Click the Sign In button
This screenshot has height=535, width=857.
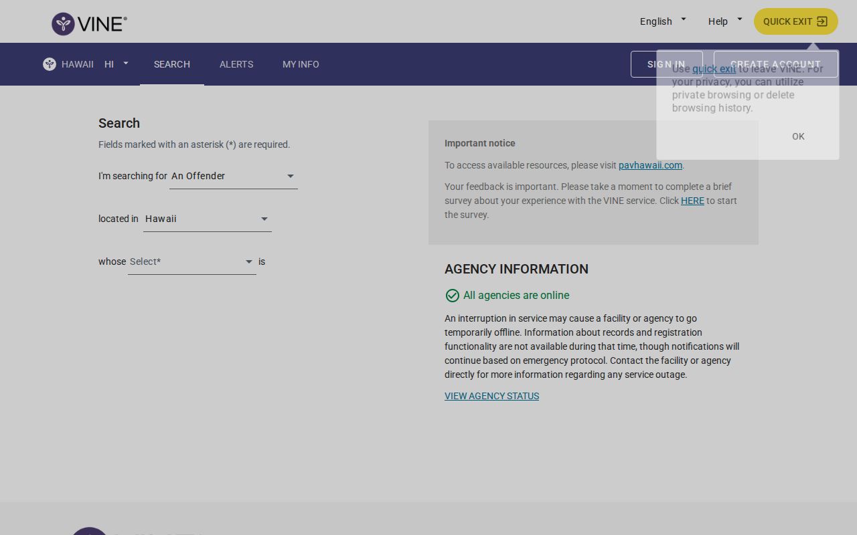tap(667, 64)
